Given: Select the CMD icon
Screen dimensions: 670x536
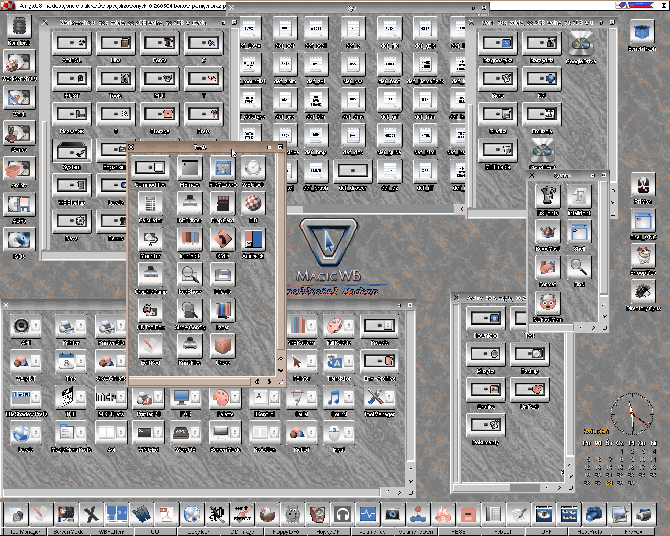Looking at the screenshot, I should tap(222, 239).
